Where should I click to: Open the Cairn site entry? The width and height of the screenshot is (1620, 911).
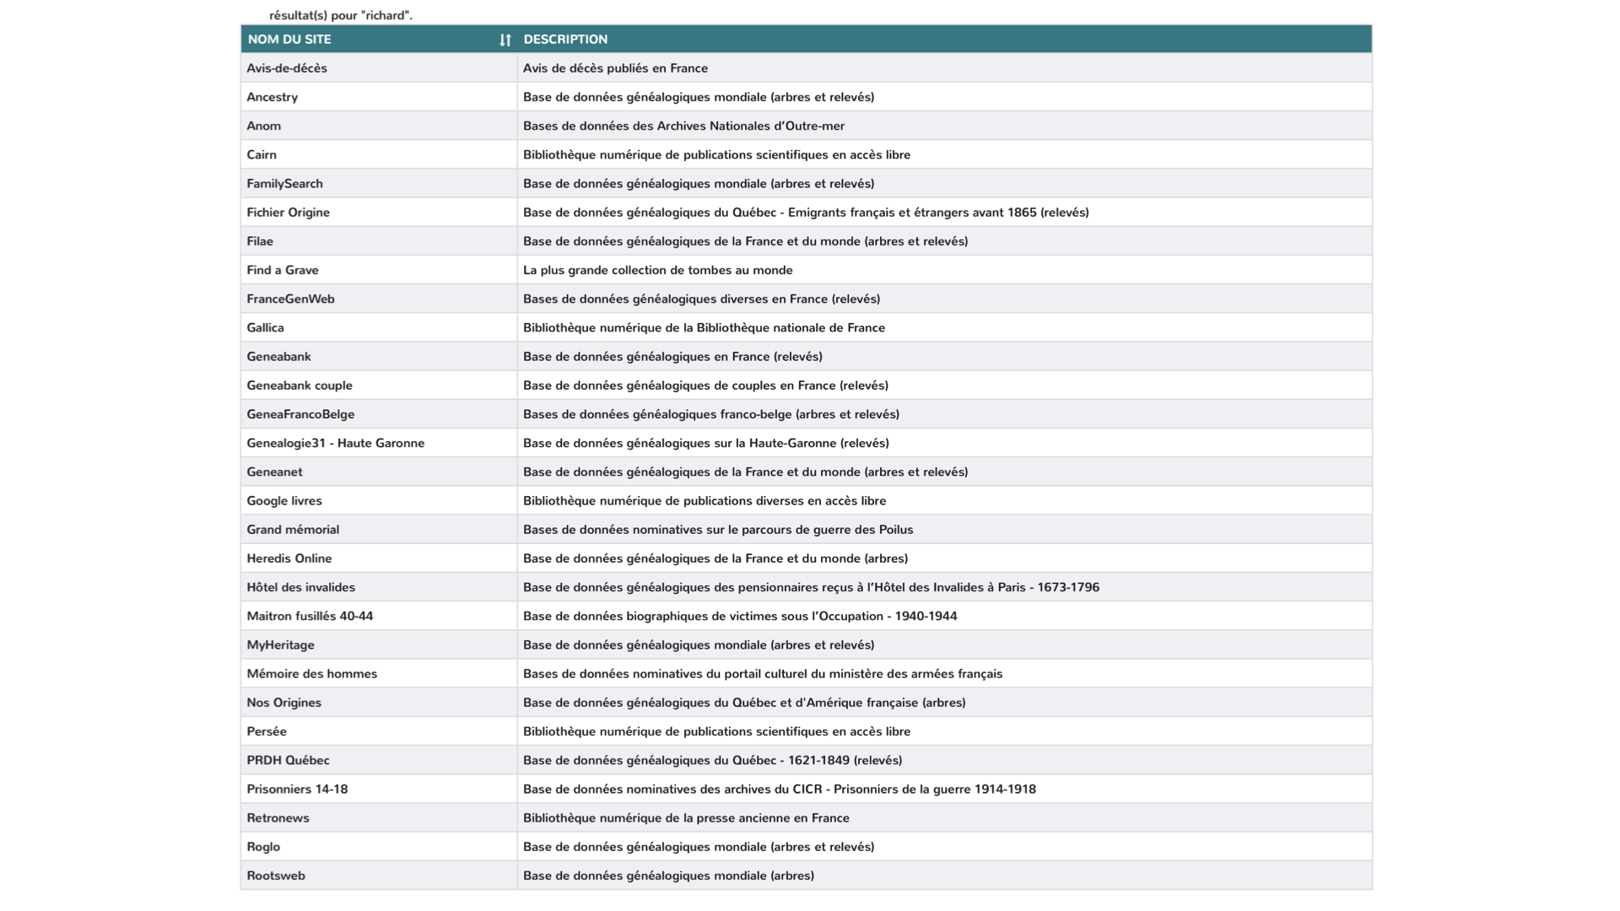(262, 154)
